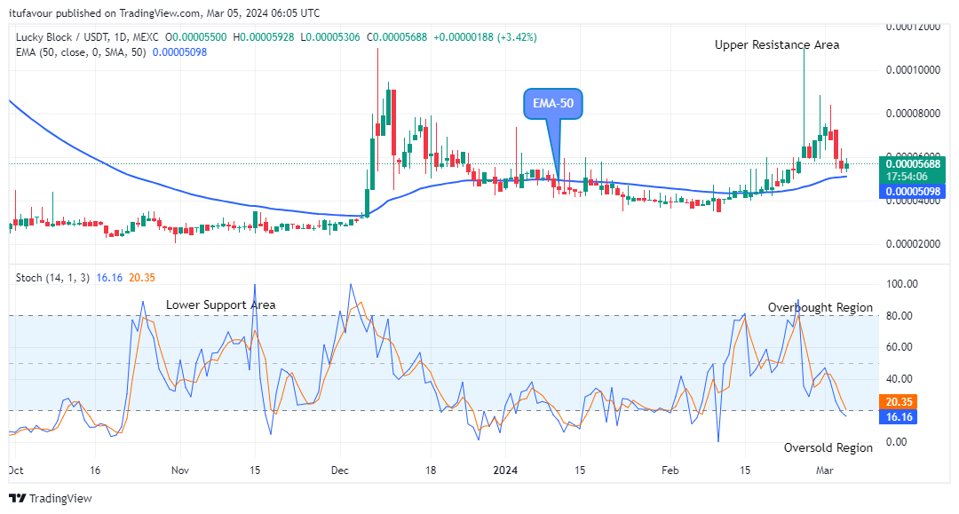Click the Stoch legend value 20.35
The height and width of the screenshot is (514, 959).
(142, 278)
